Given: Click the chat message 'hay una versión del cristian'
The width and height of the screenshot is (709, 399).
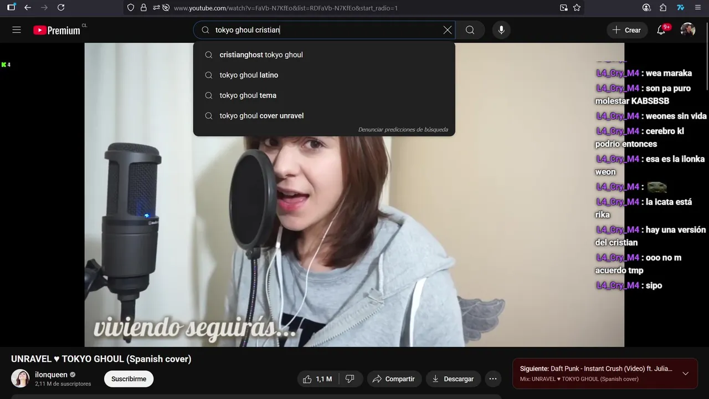Looking at the screenshot, I should (x=651, y=236).
